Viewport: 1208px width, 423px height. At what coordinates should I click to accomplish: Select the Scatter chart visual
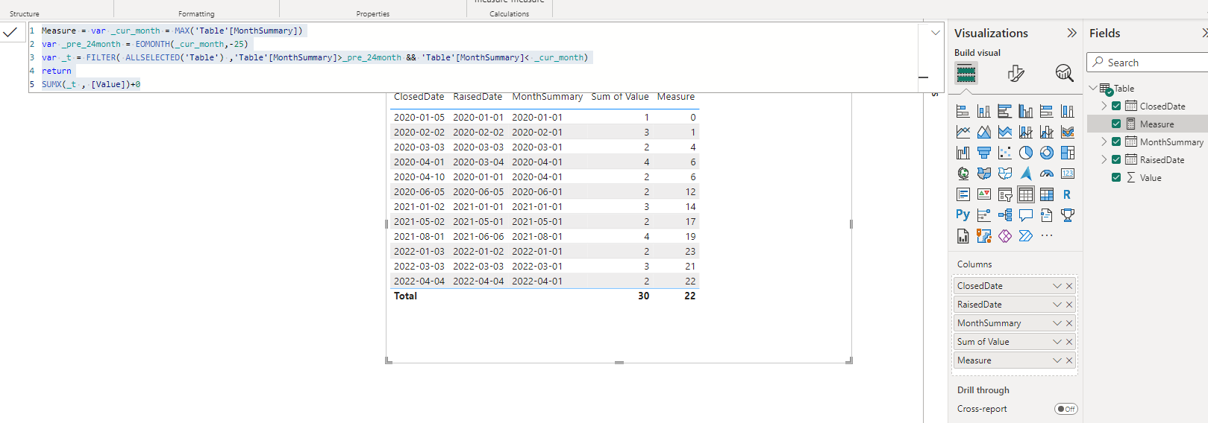coord(1005,153)
